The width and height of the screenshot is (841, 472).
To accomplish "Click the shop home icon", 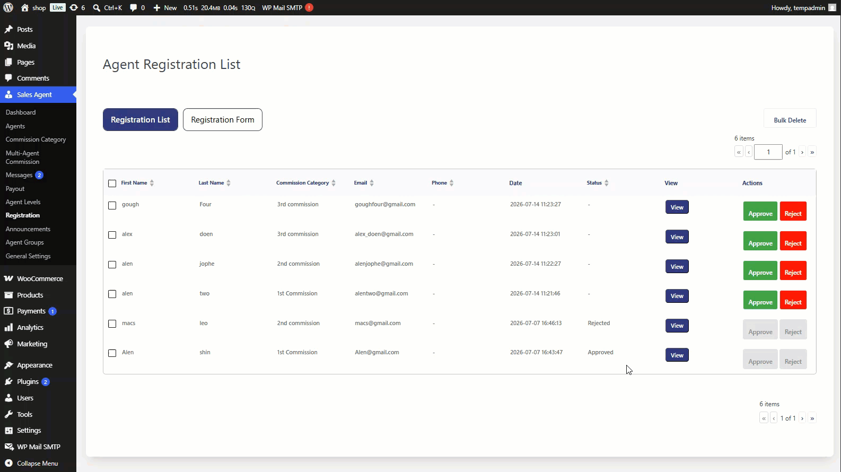I will pos(24,7).
